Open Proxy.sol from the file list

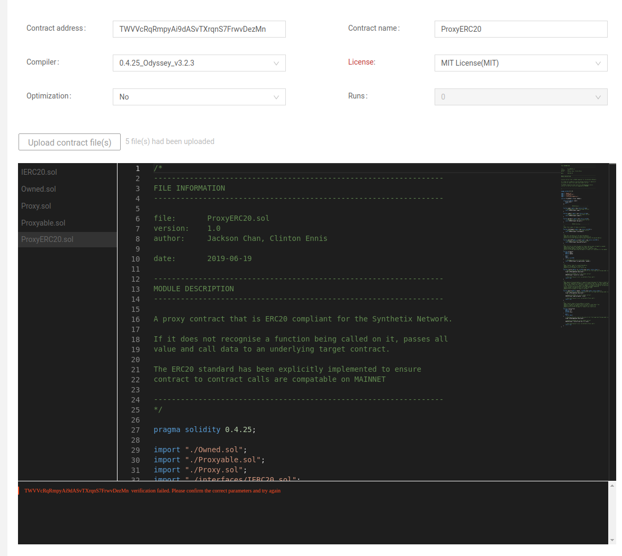click(67, 206)
